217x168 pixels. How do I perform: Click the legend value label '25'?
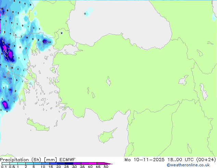[66, 167]
